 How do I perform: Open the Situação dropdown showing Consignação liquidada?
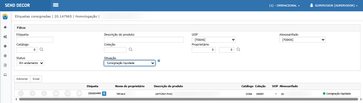pyautogui.click(x=130, y=63)
